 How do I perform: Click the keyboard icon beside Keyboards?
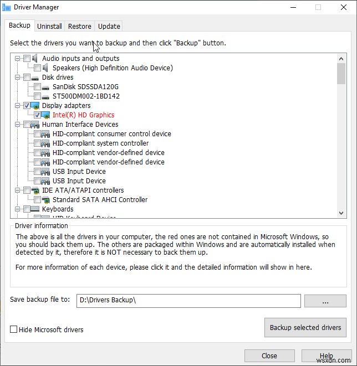click(x=35, y=208)
